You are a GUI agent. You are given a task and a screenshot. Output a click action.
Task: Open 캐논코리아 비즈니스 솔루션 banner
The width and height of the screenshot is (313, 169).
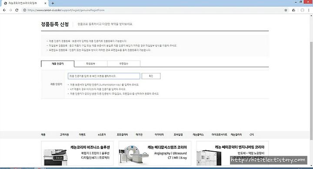click(77, 153)
